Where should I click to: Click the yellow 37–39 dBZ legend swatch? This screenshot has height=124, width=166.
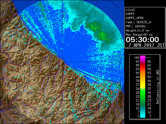coord(143,85)
